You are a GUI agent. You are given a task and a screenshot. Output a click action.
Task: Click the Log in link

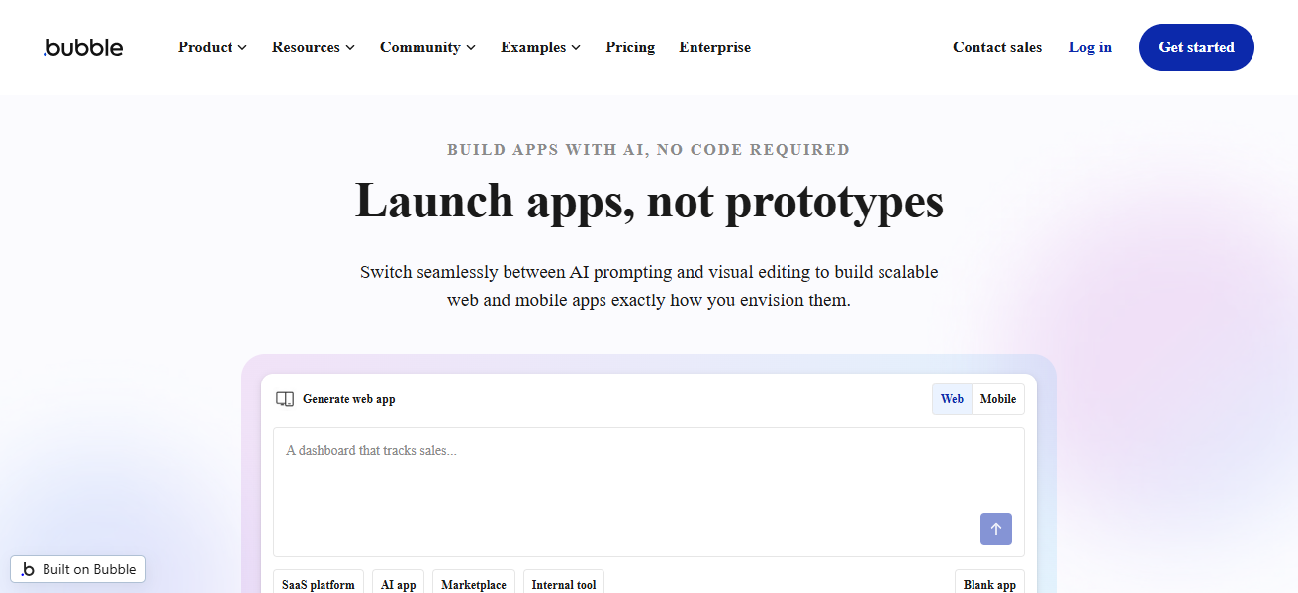[1090, 47]
